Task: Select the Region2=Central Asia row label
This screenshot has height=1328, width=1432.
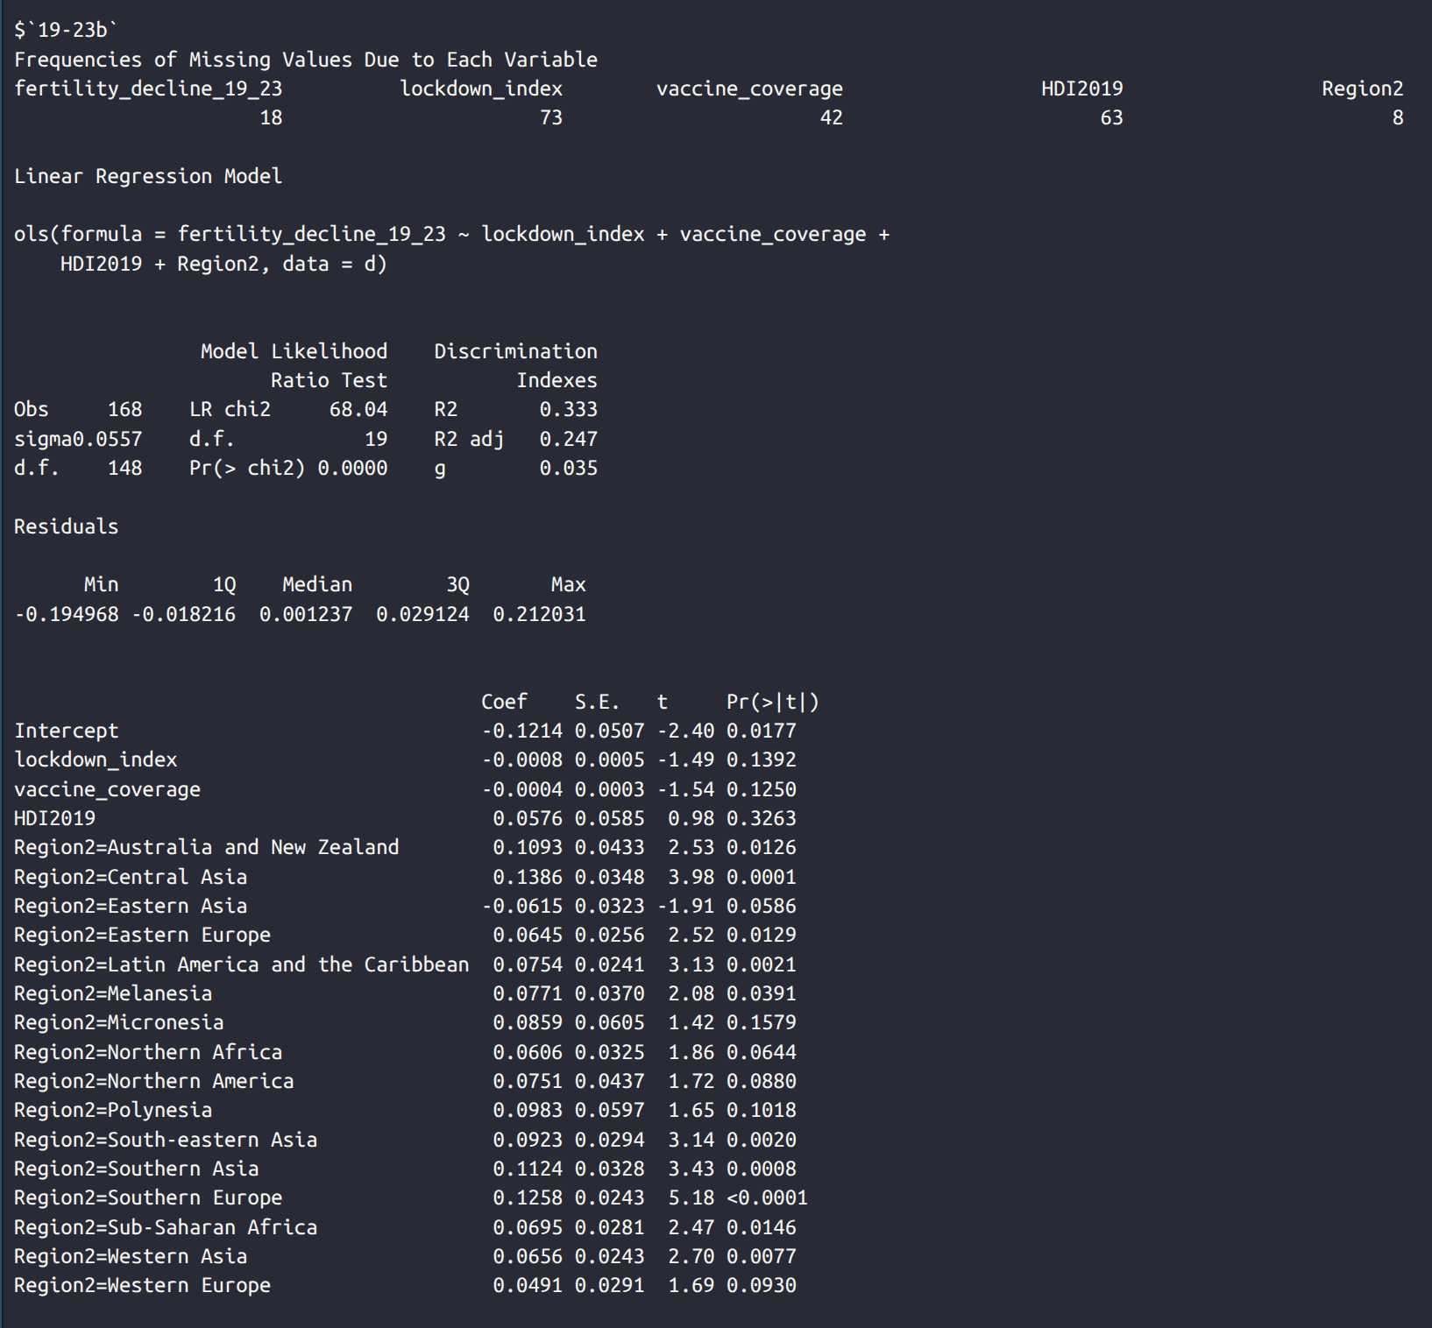Action: pos(130,877)
